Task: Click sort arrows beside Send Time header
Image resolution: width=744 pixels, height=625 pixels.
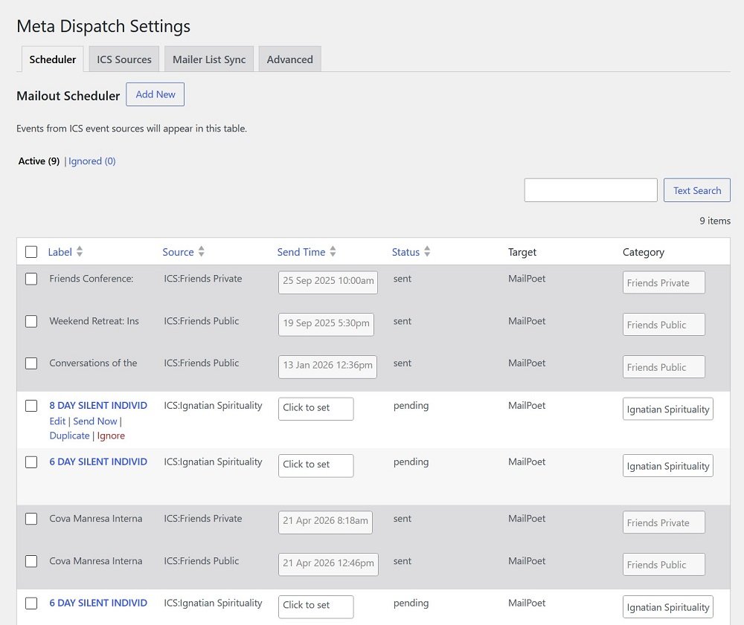Action: tap(333, 252)
